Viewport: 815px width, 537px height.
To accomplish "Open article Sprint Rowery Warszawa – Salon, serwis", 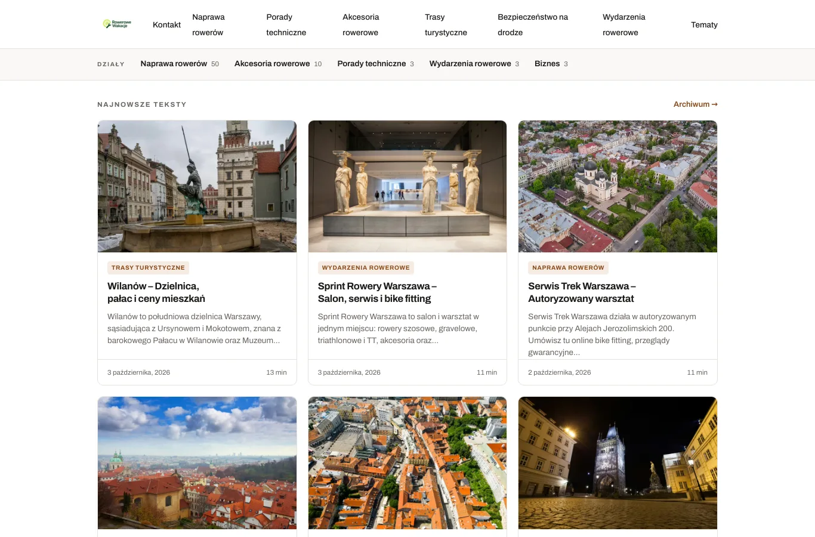I will [x=377, y=292].
